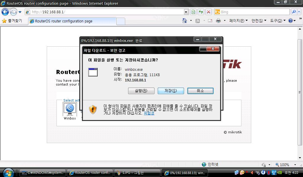The image size is (303, 177).
Task: Click the green Refresh icon
Action: coord(201,12)
